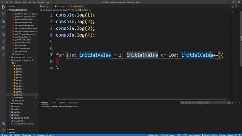
Task: Open the Search view in activity bar
Action: coord(3,14)
